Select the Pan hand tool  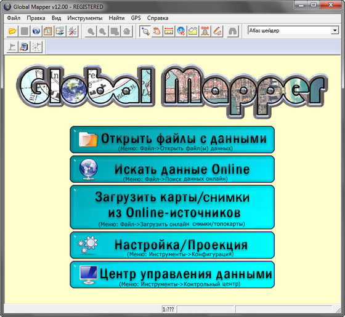point(157,31)
